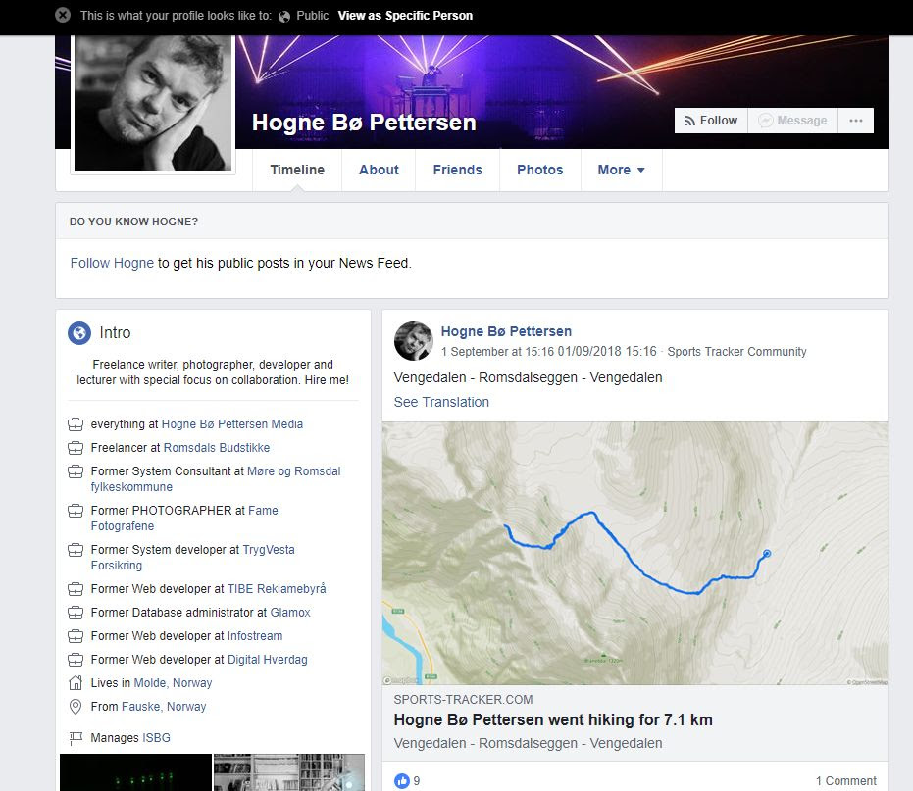Image resolution: width=913 pixels, height=791 pixels.
Task: Click briefcase icon beside Freelancer at Romsdals Budstikke
Action: 76,448
